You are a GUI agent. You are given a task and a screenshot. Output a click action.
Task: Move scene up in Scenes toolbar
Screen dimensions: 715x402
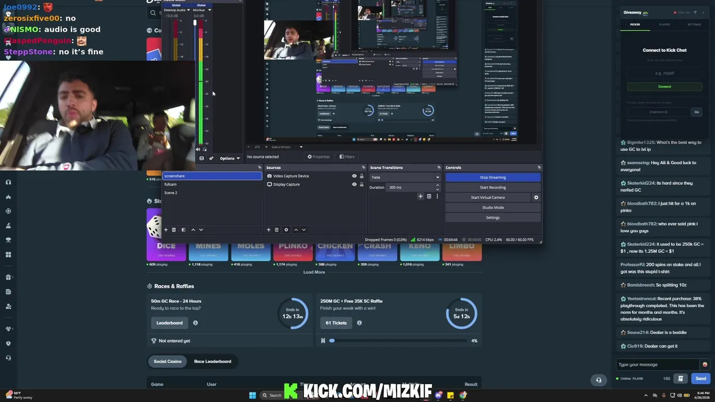pos(193,229)
